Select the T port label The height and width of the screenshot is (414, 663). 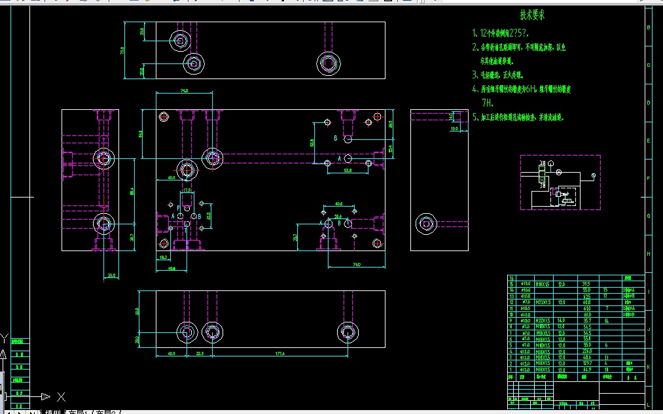pyautogui.click(x=185, y=231)
